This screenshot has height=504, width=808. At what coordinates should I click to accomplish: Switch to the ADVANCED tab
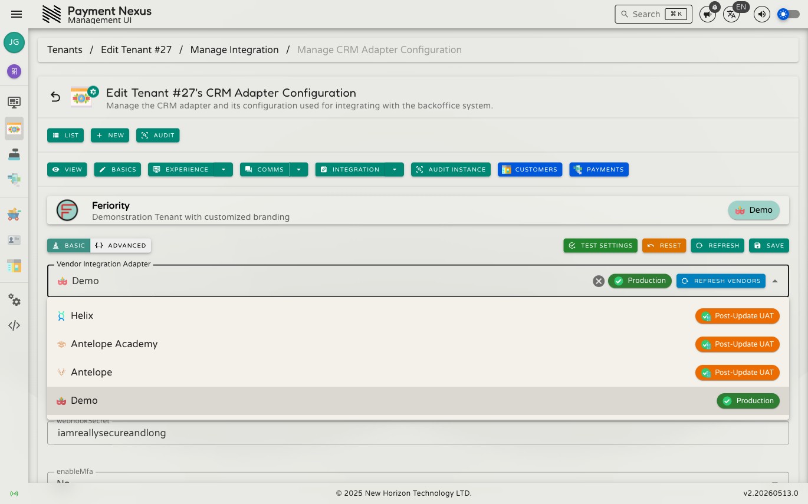click(121, 245)
